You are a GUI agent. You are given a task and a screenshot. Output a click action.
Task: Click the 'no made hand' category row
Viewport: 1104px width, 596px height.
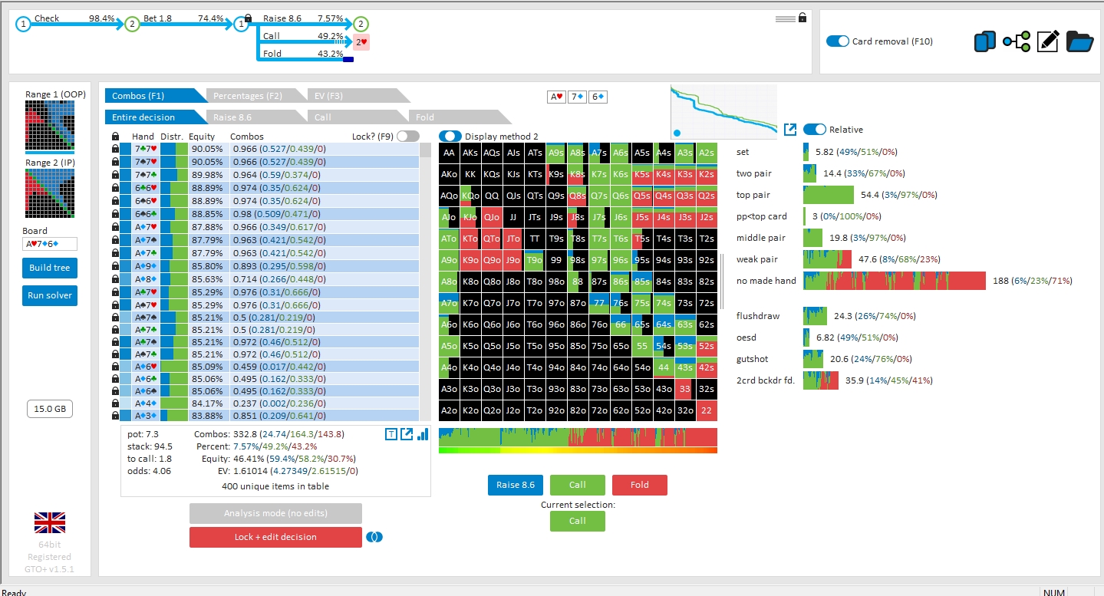point(904,281)
